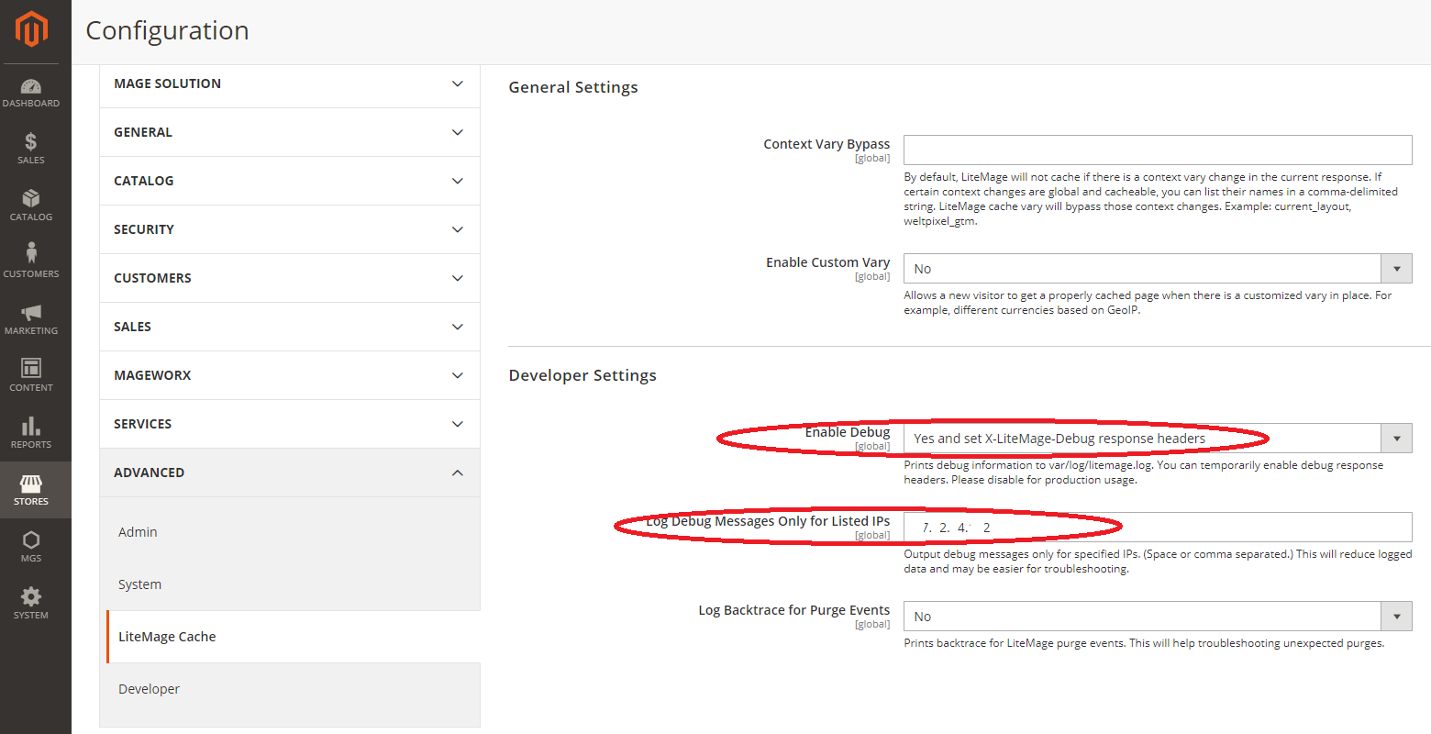Expand the SALES config section
1431x734 pixels.
(x=290, y=327)
